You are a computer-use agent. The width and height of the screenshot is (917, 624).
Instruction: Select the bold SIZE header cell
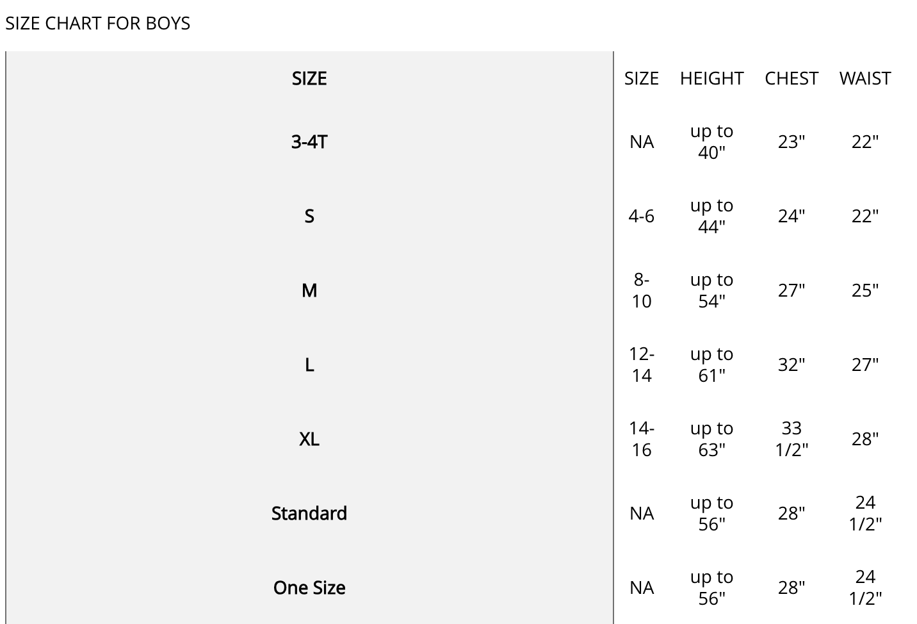[x=309, y=78]
